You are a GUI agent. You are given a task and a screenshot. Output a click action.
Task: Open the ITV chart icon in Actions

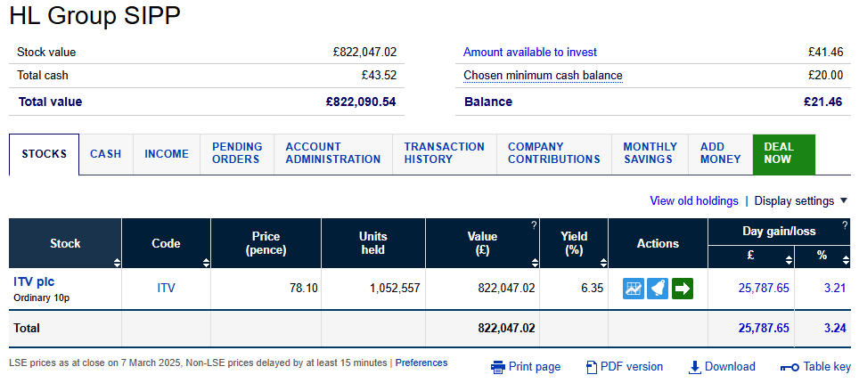(634, 289)
